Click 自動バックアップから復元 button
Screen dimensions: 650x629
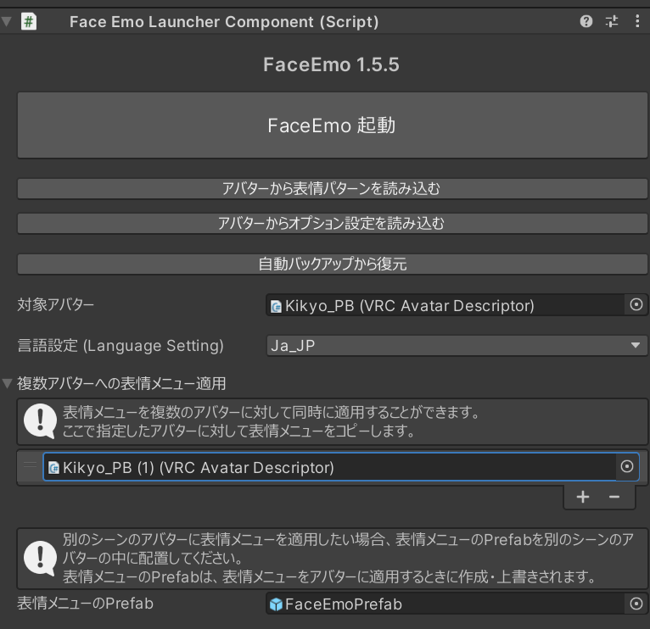pos(332,264)
